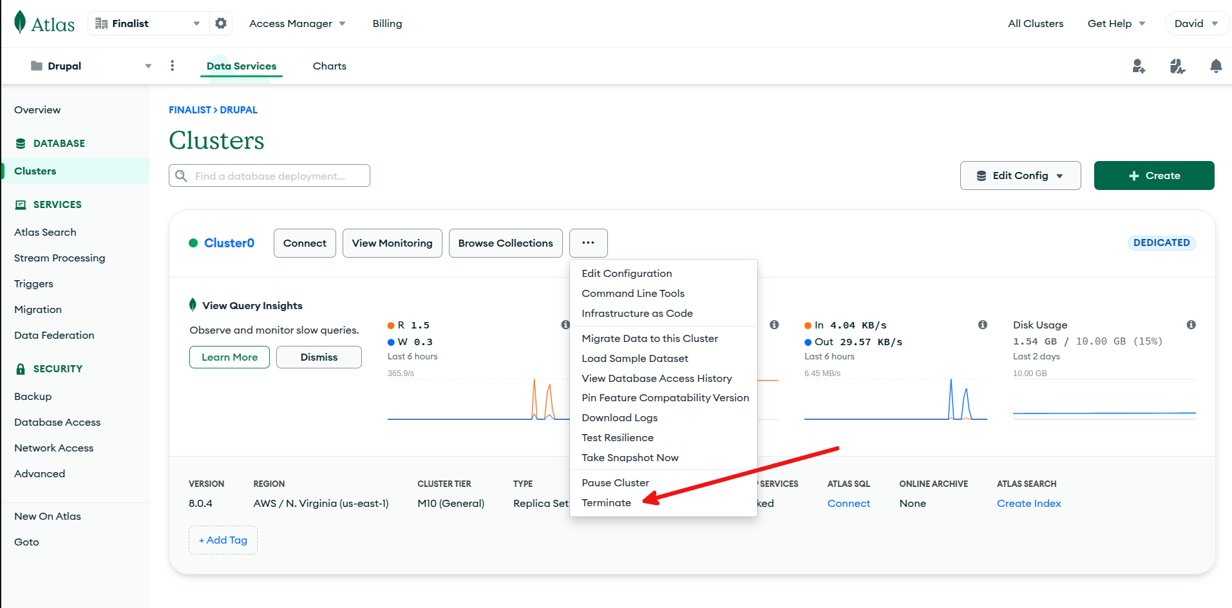Click the Drupal project folder icon
This screenshot has height=608, width=1232.
click(37, 66)
